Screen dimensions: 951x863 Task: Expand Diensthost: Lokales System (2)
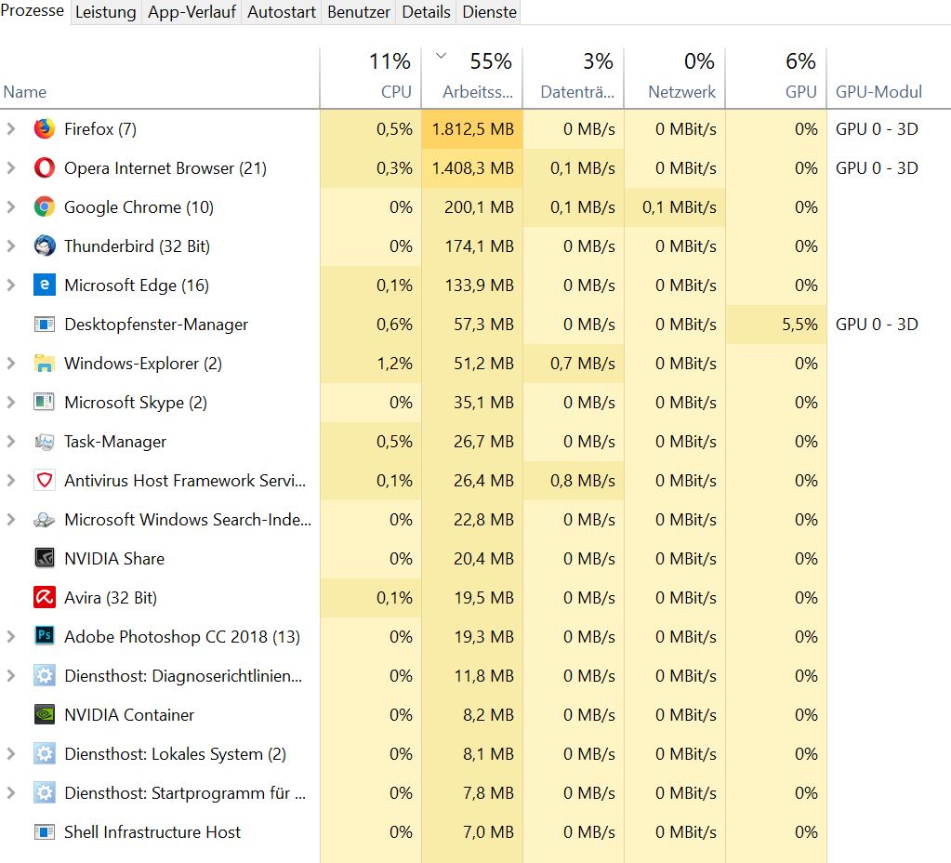[11, 753]
